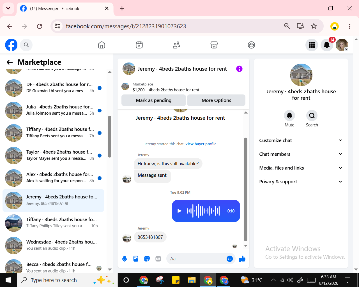
Task: Open Becca 4beds 2baths conversation
Action: click(x=53, y=266)
